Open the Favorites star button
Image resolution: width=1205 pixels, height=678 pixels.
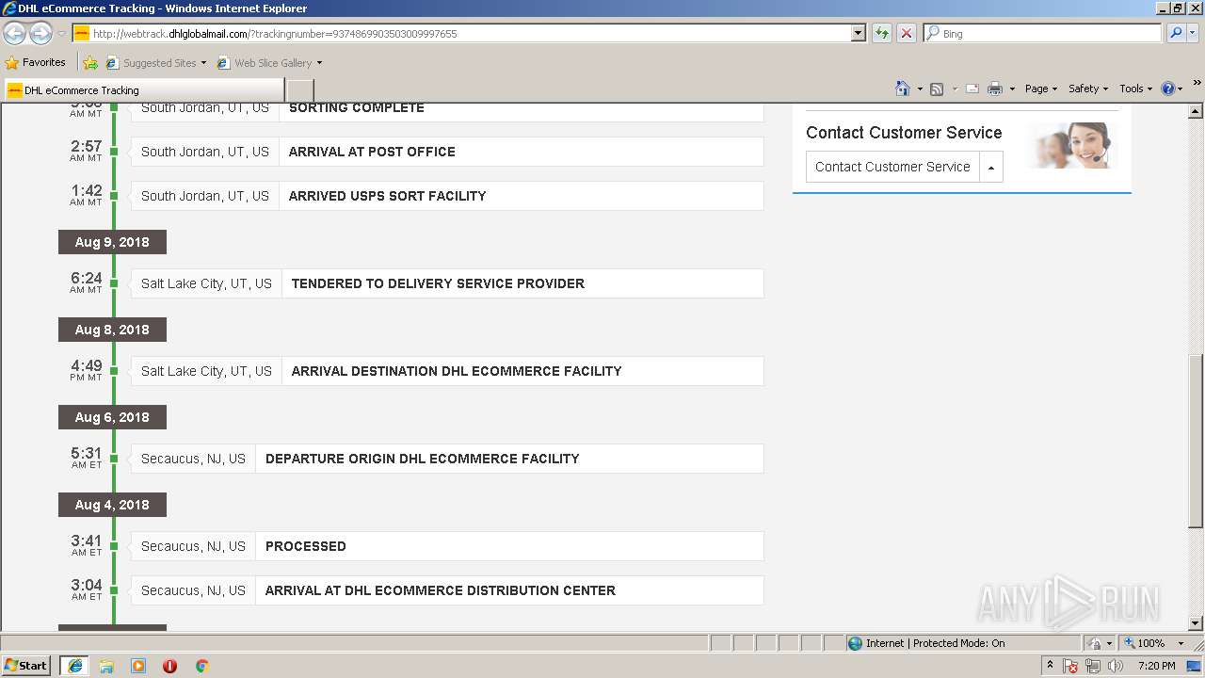[36, 63]
